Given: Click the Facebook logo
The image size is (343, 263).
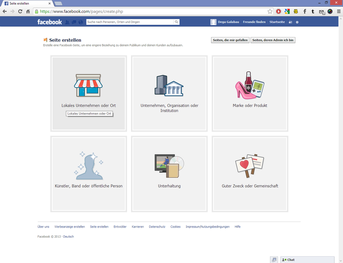Looking at the screenshot, I should 50,22.
